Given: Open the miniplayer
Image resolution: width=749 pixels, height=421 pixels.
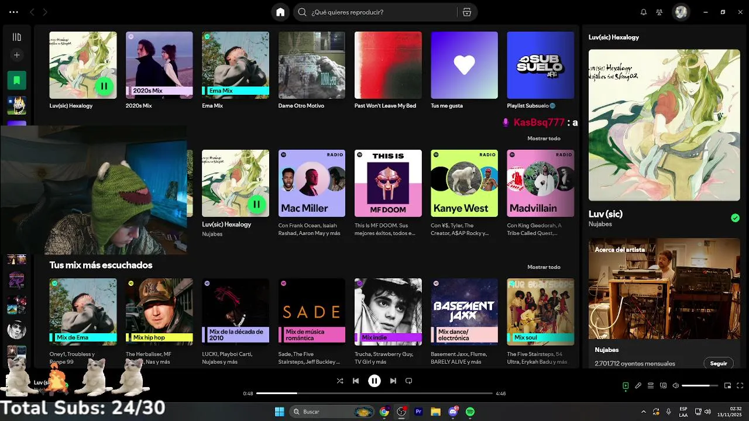Looking at the screenshot, I should pos(728,386).
